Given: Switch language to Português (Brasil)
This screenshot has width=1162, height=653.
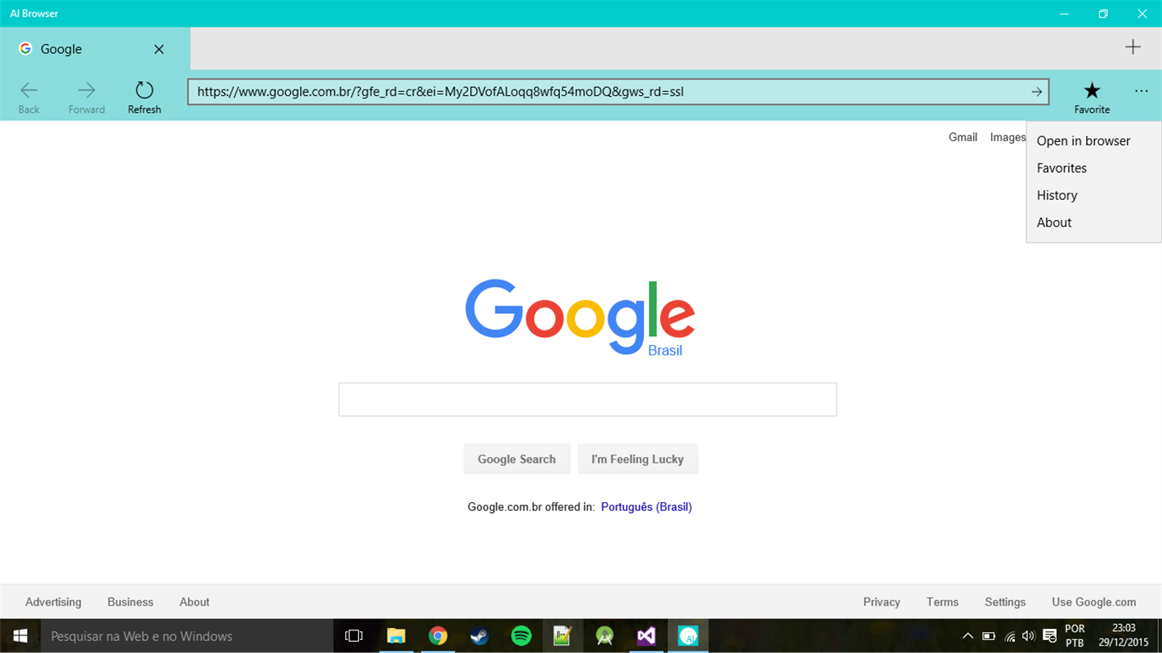Looking at the screenshot, I should pos(646,507).
